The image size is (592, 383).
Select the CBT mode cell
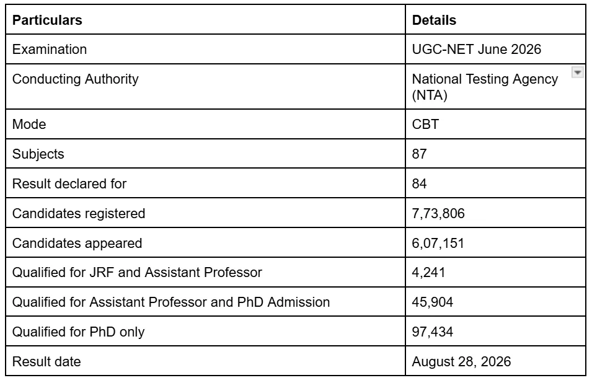click(495, 124)
